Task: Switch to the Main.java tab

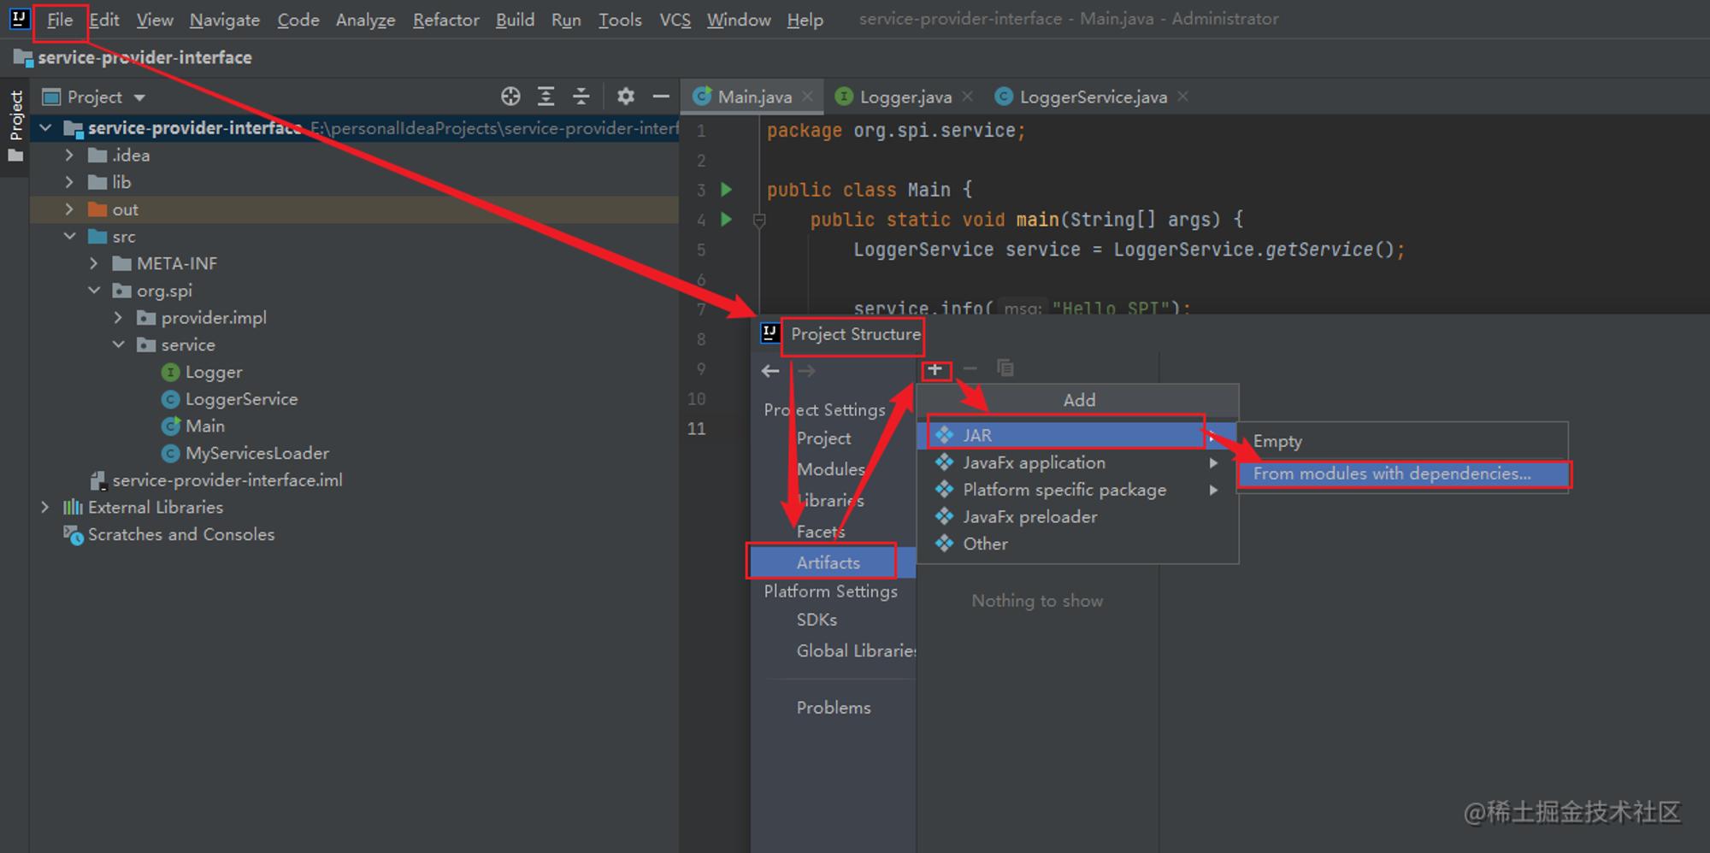Action: tap(754, 97)
